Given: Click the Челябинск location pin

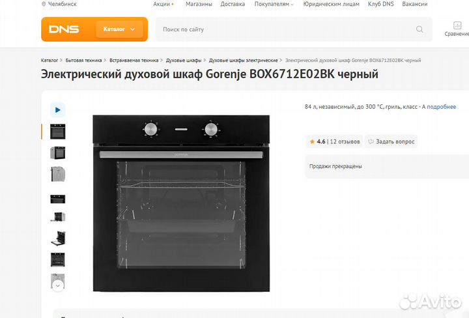Looking at the screenshot, I should click(44, 4).
